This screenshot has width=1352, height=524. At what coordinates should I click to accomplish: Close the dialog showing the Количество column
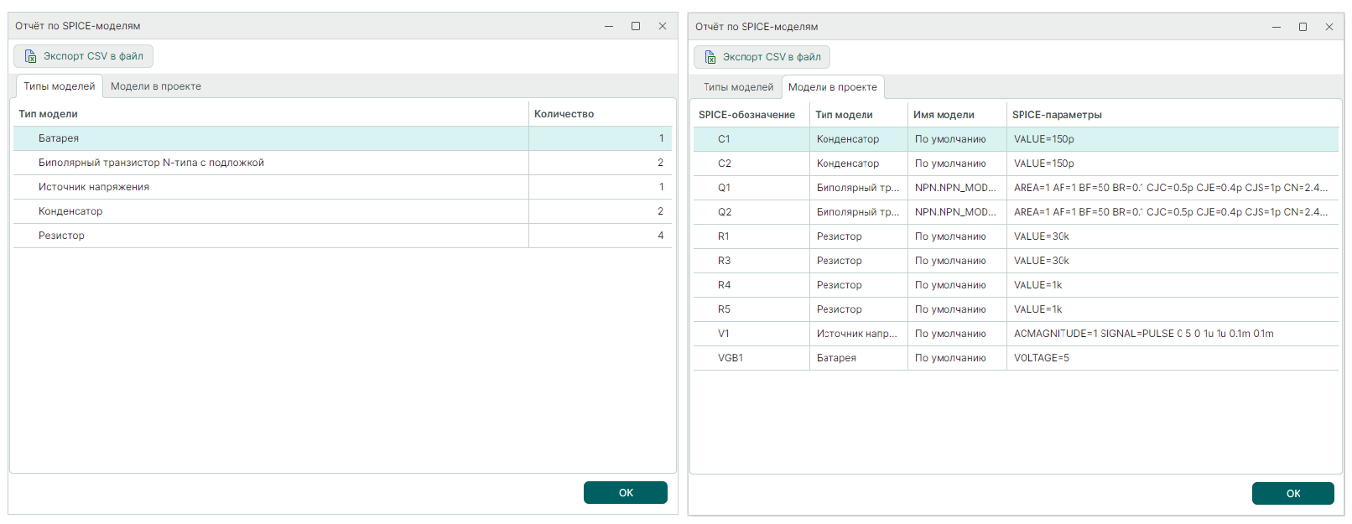point(663,26)
